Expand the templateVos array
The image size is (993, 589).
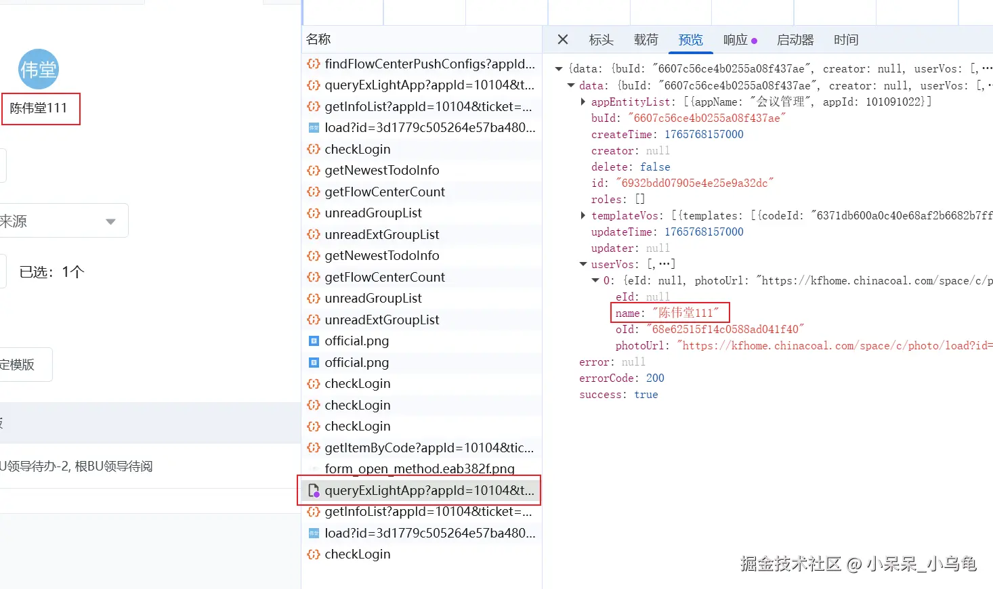(x=583, y=216)
